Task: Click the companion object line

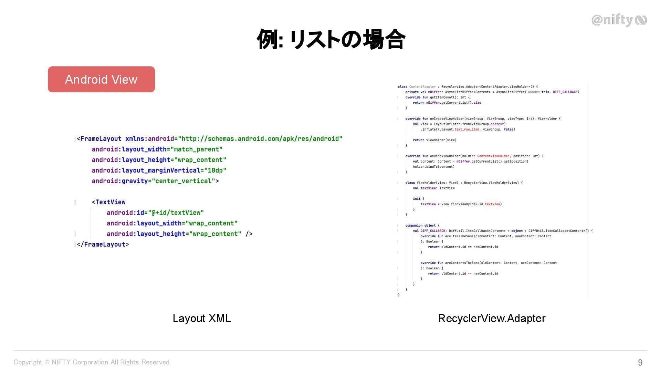Action: [x=422, y=226]
